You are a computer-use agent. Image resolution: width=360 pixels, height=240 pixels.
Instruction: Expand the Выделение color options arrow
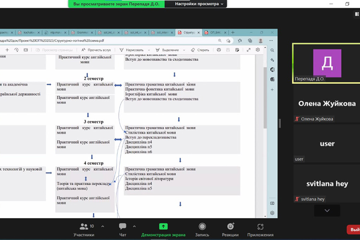(x=184, y=50)
